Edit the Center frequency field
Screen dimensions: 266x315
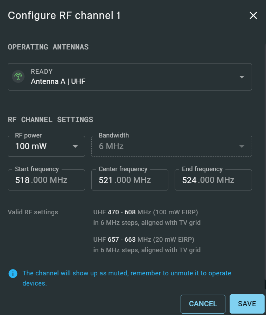tap(129, 180)
